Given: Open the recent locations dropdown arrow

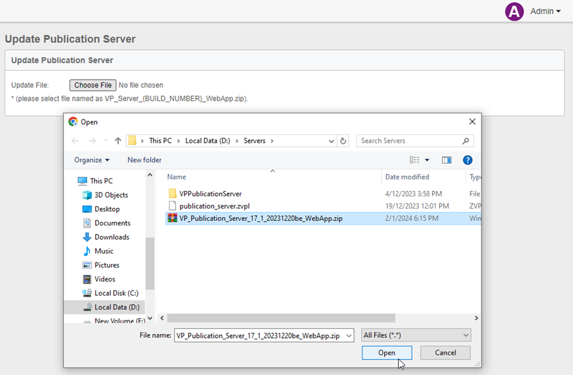Looking at the screenshot, I should click(106, 141).
